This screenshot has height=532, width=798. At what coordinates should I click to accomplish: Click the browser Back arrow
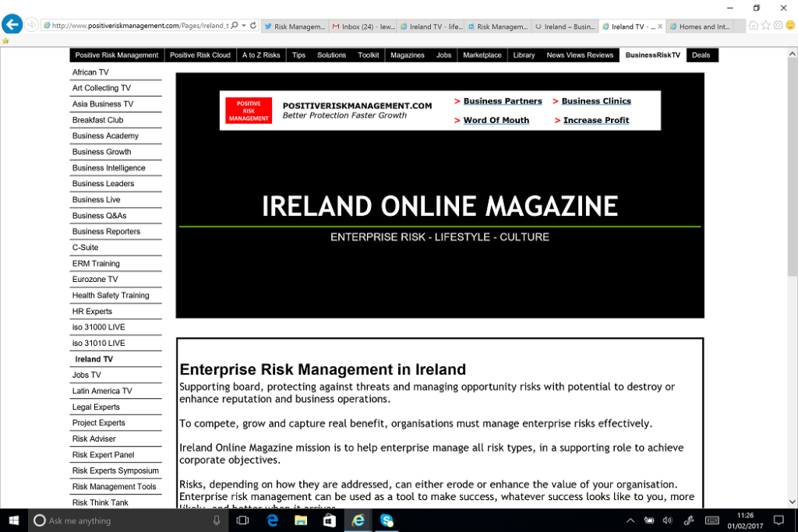(11, 23)
